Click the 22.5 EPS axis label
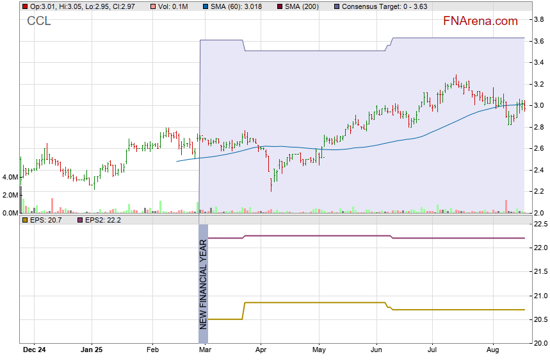The image size is (550, 363). (538, 224)
